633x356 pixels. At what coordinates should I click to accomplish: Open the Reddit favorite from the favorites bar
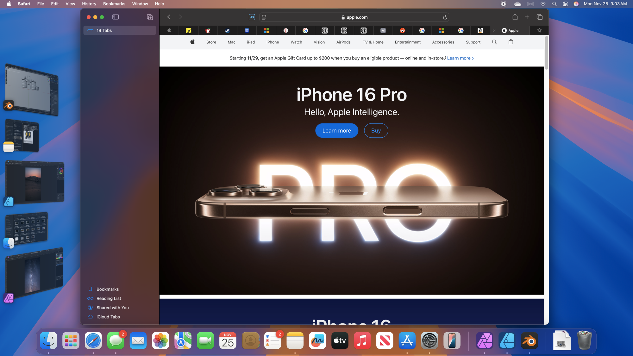click(403, 30)
